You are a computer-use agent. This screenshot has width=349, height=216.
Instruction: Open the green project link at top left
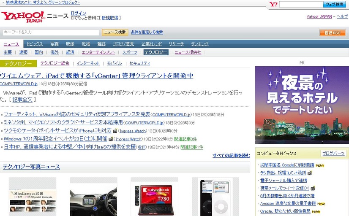43,3
